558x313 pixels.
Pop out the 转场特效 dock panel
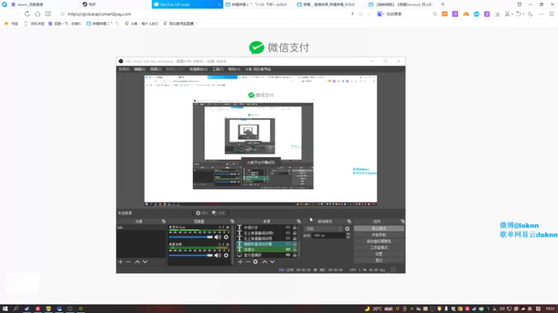click(349, 221)
